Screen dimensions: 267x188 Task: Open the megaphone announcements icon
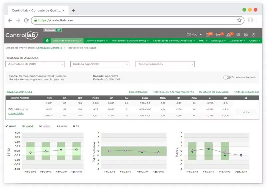218,35
